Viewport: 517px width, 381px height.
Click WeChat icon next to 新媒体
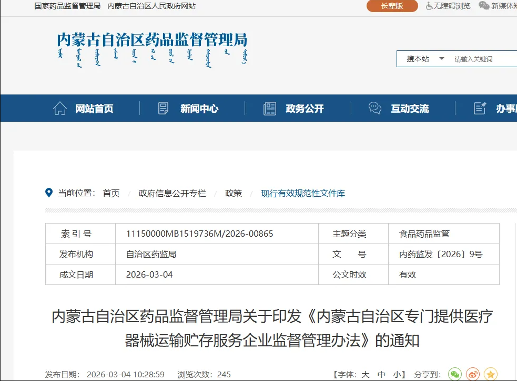click(x=484, y=6)
